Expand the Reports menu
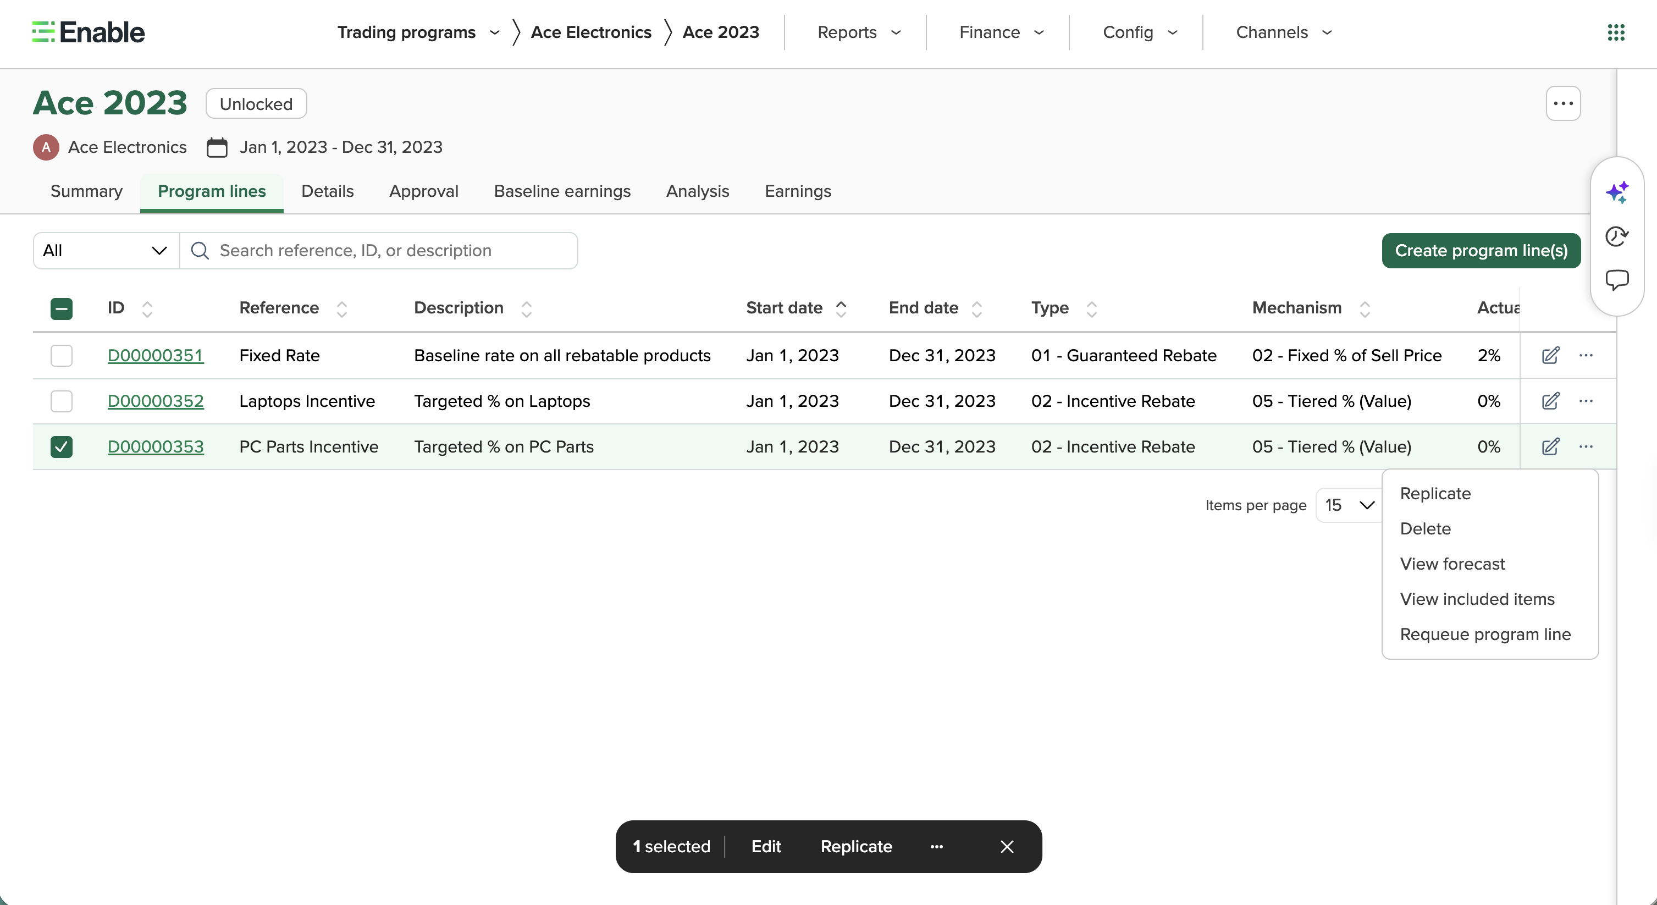 point(859,32)
